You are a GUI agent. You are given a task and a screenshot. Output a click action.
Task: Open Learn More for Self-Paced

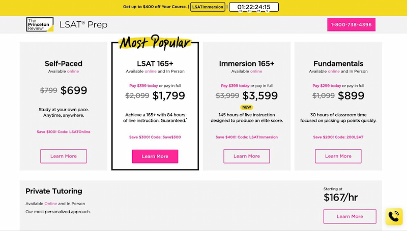(x=63, y=156)
